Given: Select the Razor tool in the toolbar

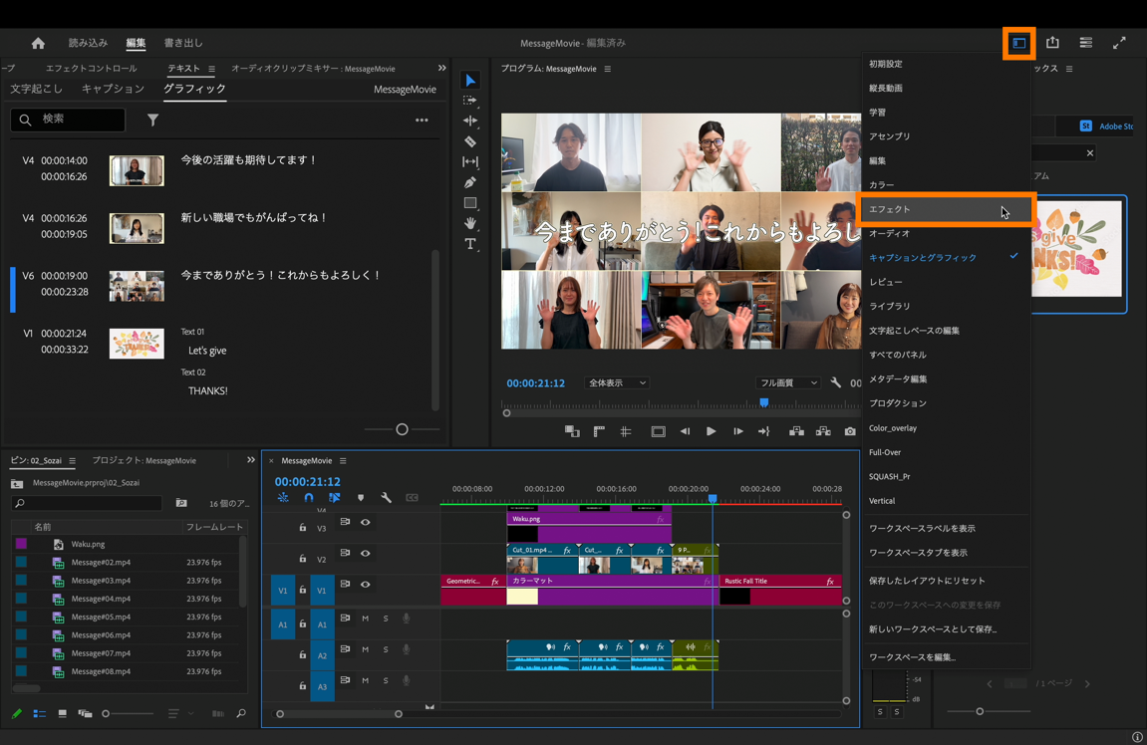Looking at the screenshot, I should coord(470,141).
